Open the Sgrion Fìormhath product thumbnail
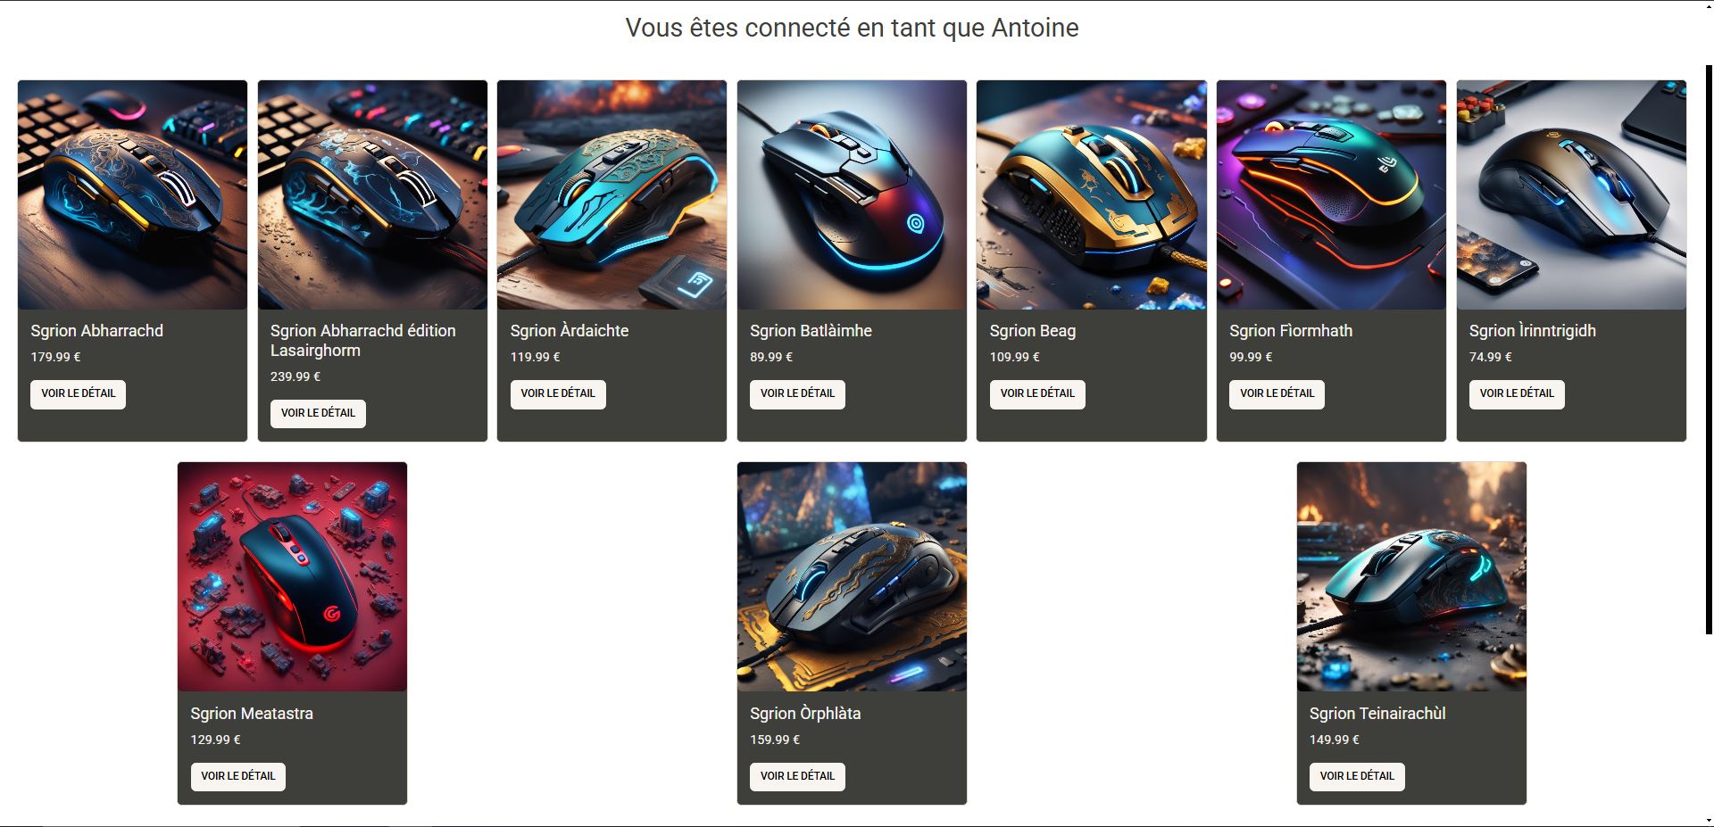Viewport: 1714px width, 827px height. click(x=1331, y=194)
